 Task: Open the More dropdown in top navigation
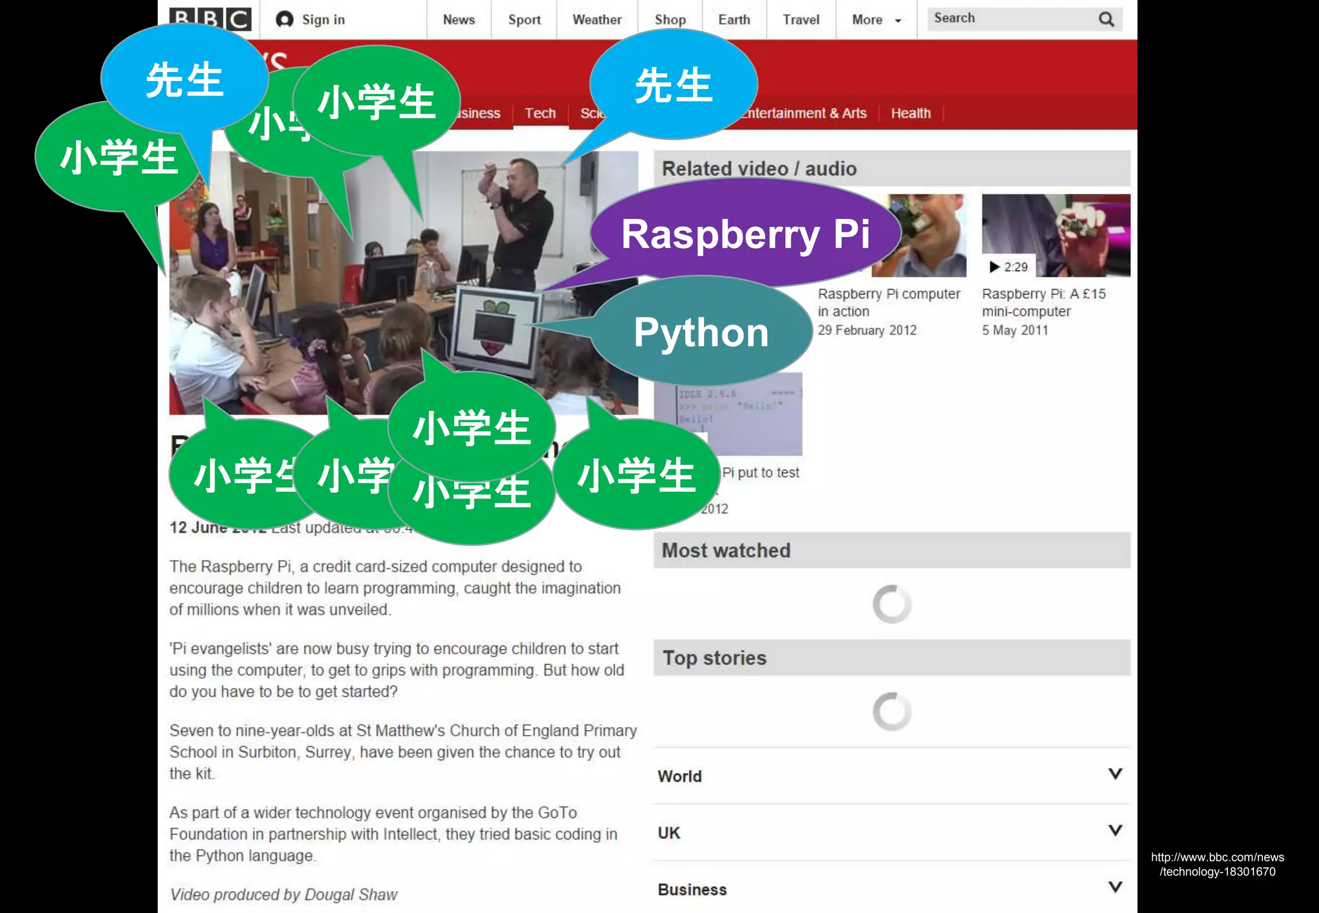pos(876,20)
